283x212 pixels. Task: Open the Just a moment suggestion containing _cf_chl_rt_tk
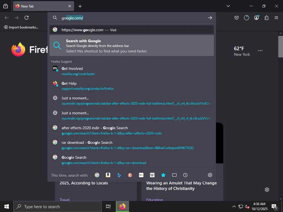pyautogui.click(x=132, y=116)
